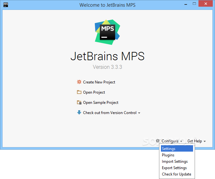Image resolution: width=215 pixels, height=179 pixels.
Task: Click the JetBrains MPS heading text
Action: point(107,56)
